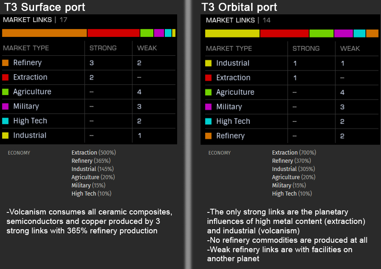Select the Military row in Surface port table

tap(89, 106)
